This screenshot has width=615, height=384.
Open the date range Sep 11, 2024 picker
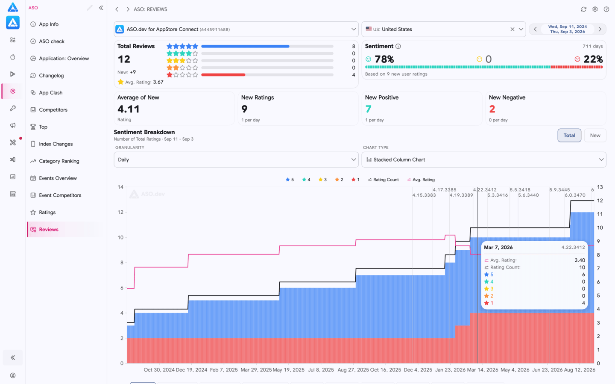click(x=567, y=29)
